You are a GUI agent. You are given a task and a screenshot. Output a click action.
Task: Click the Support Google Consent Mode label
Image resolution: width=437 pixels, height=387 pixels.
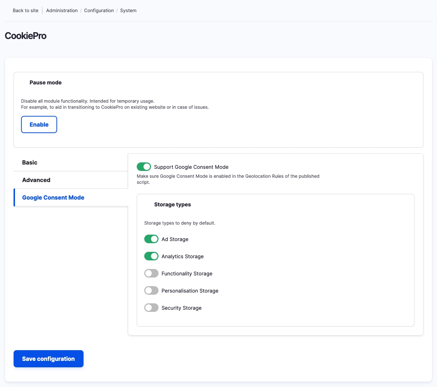coord(191,167)
